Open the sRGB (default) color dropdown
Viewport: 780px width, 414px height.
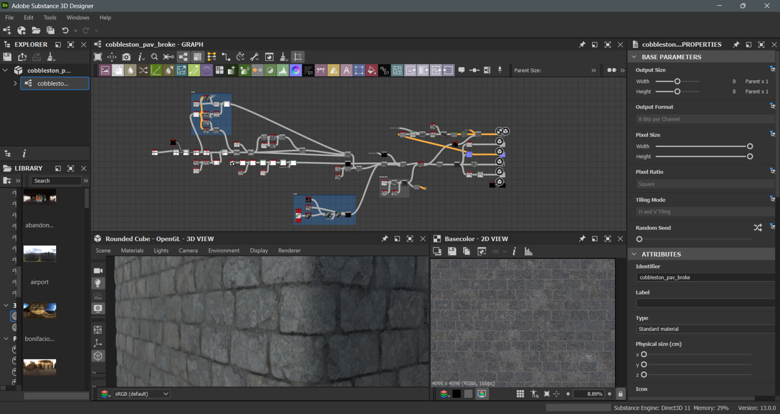141,394
